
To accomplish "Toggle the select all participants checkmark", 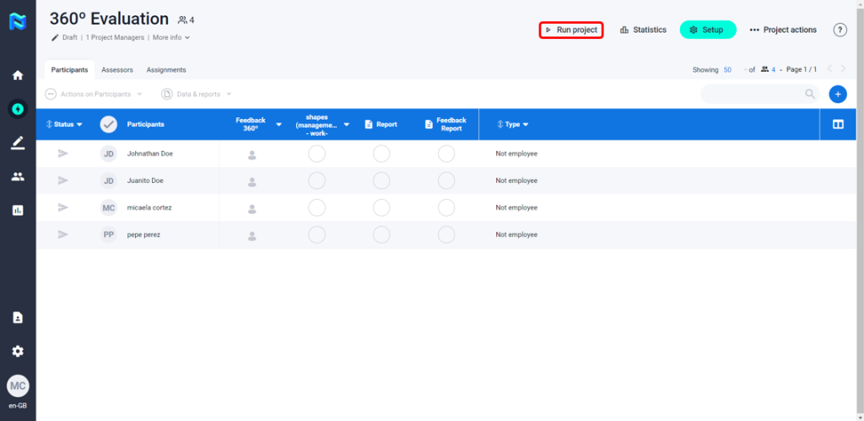I will (108, 124).
